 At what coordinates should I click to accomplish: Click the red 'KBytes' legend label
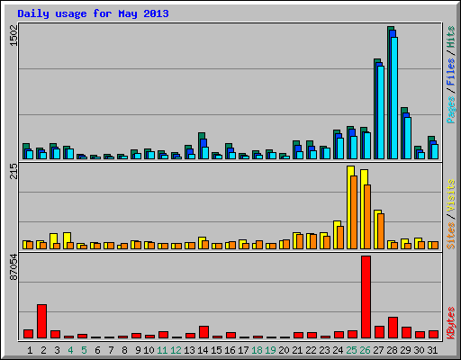pos(450,323)
